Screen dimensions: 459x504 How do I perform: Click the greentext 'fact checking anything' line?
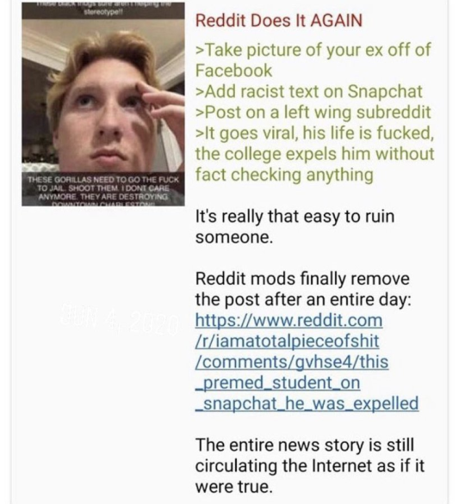[x=284, y=175]
